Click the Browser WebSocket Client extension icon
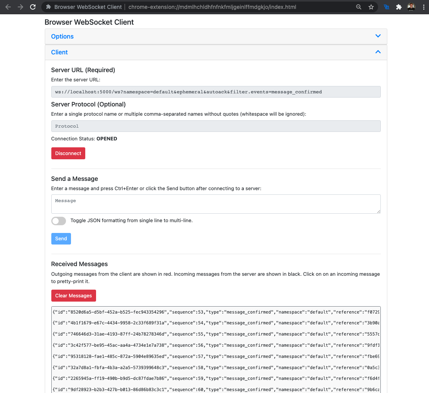This screenshot has height=393, width=429. [x=387, y=7]
